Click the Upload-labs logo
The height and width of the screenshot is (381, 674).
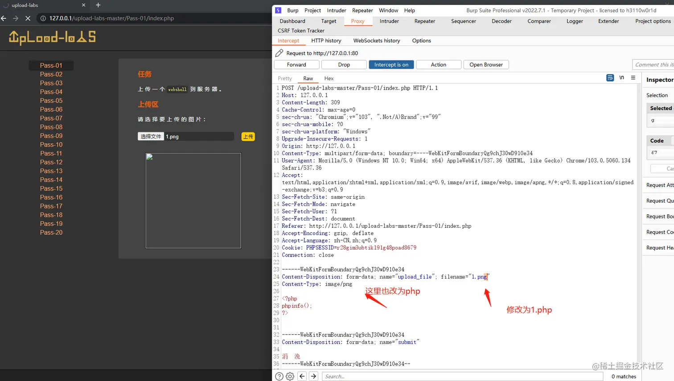[x=52, y=37]
